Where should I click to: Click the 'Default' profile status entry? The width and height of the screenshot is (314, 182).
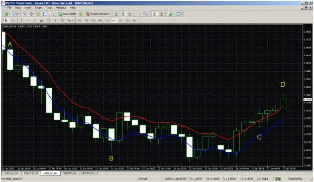[x=143, y=179]
